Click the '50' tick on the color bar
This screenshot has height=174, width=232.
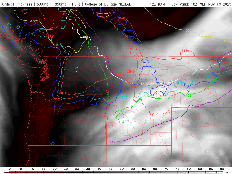click(122, 169)
